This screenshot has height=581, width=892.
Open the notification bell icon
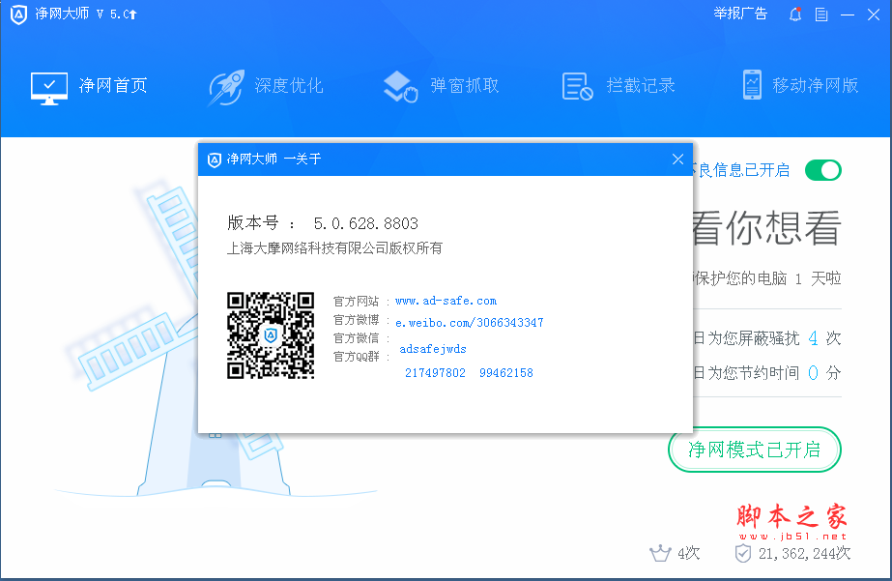coord(795,15)
